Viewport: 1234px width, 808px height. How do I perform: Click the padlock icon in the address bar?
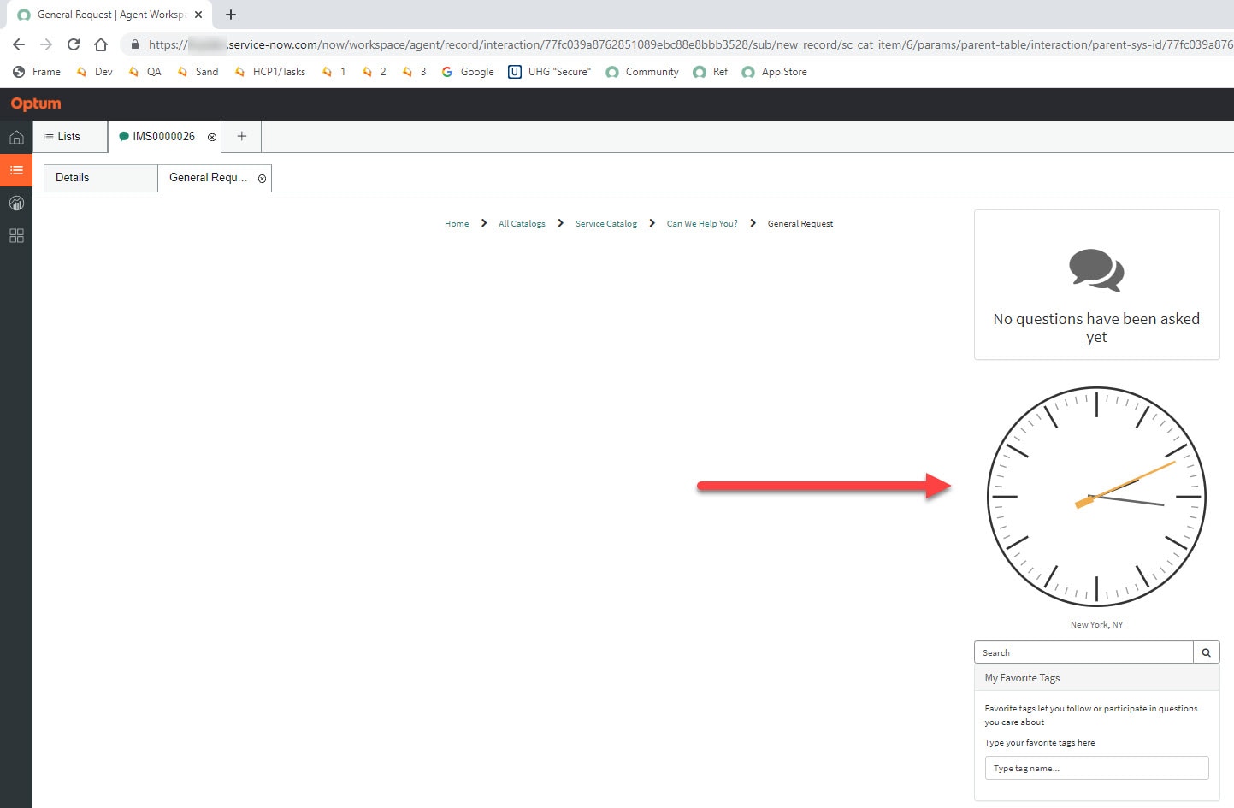pos(135,44)
